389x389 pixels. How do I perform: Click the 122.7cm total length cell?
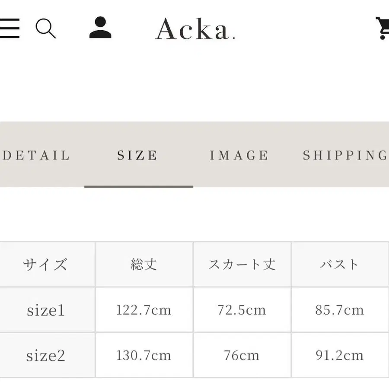(144, 309)
